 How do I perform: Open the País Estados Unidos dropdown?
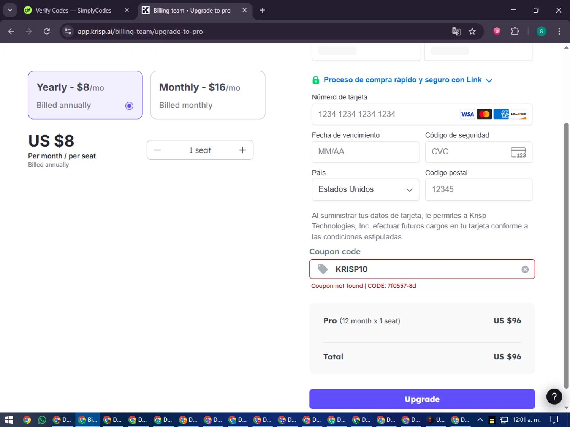365,189
